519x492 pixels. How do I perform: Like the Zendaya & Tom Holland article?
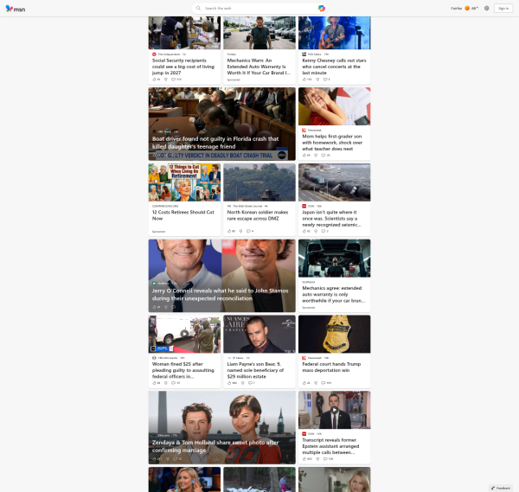(154, 459)
